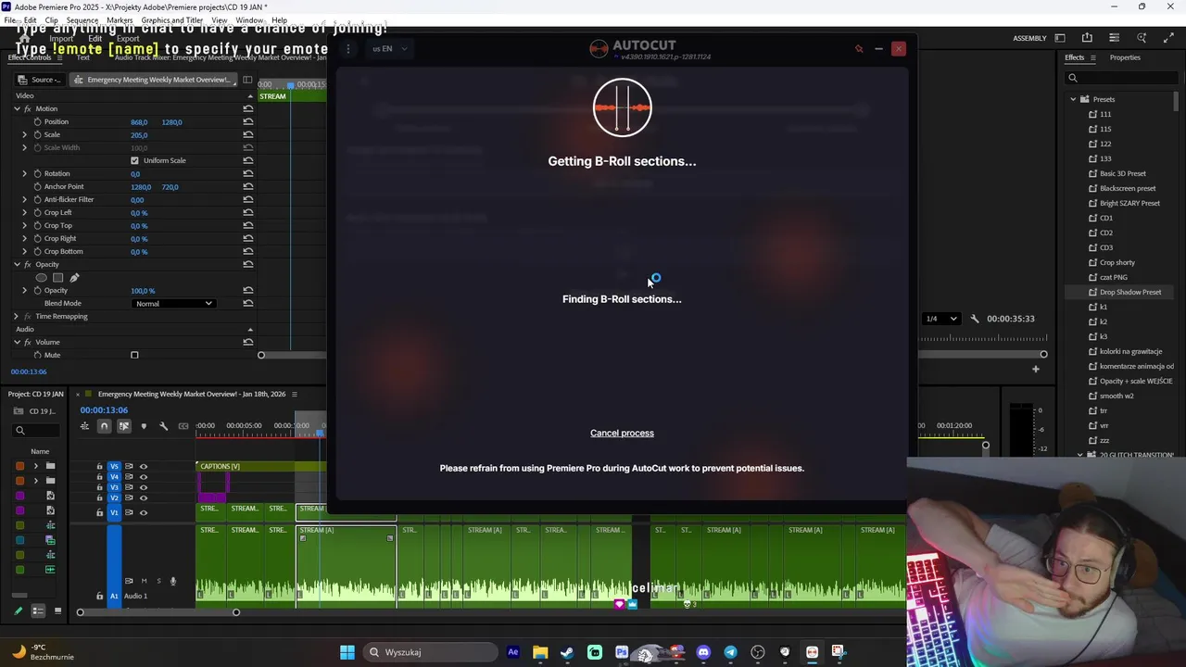
Task: Reset Position parameter
Action: [x=248, y=121]
